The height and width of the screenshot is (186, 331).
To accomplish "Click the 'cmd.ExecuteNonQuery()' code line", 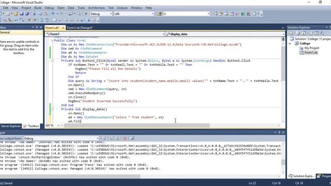I will point(86,93).
